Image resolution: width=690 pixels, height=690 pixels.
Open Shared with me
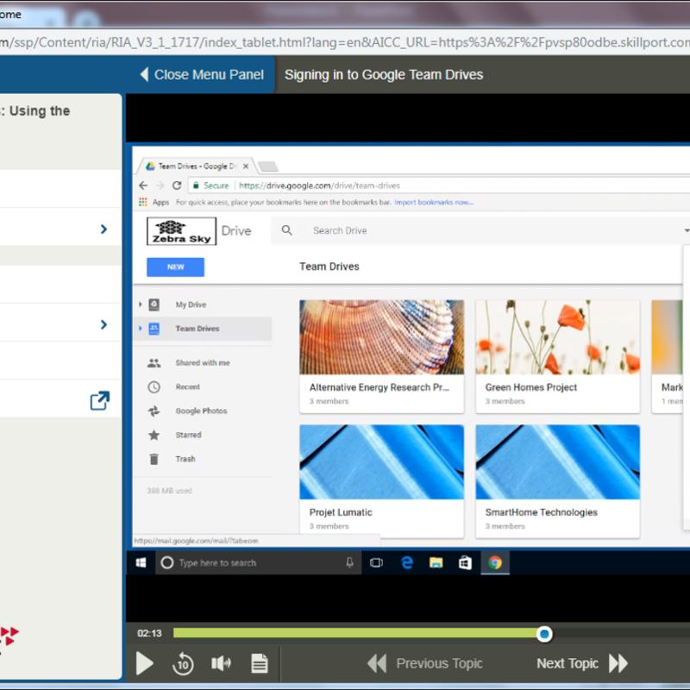pos(203,362)
